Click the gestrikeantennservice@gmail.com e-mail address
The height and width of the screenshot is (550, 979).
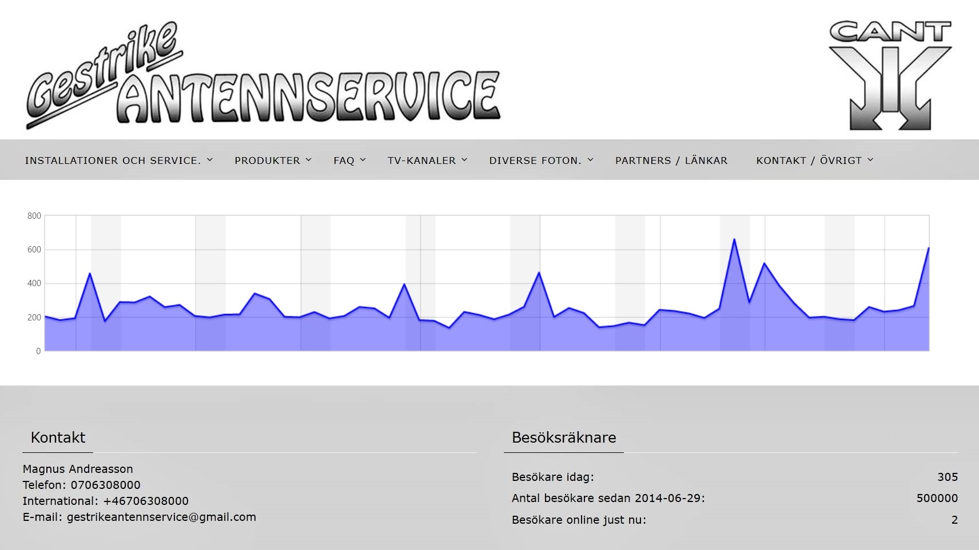(161, 517)
